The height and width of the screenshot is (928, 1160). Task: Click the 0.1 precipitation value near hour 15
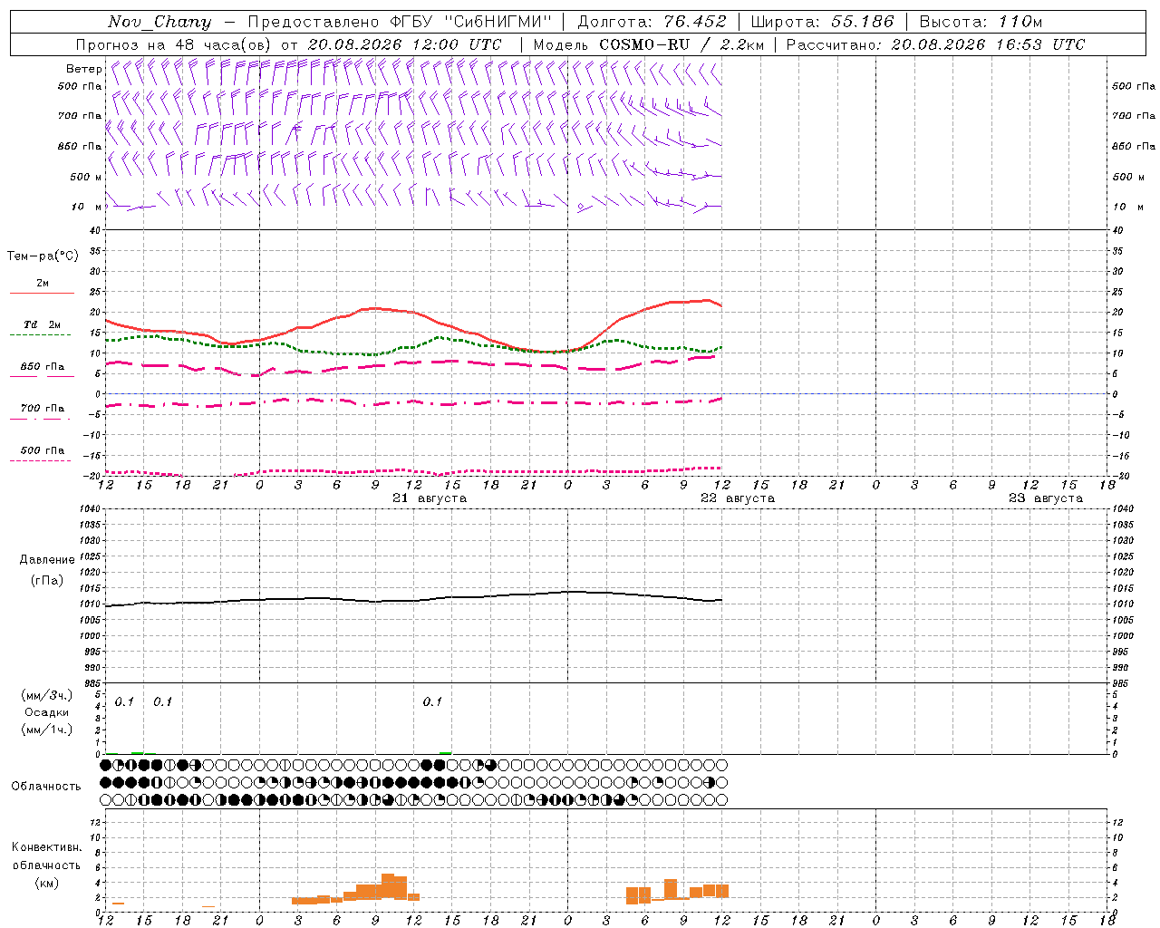(x=162, y=701)
